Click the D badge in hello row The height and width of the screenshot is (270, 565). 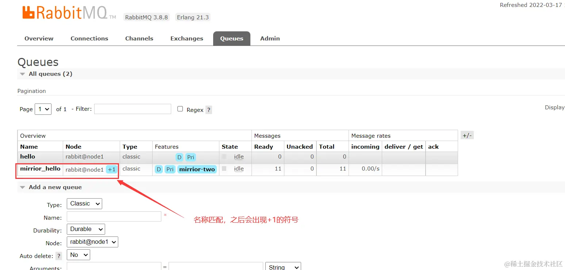point(179,157)
